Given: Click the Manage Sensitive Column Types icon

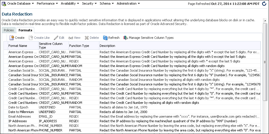Looking at the screenshot, I should click(x=126, y=38).
